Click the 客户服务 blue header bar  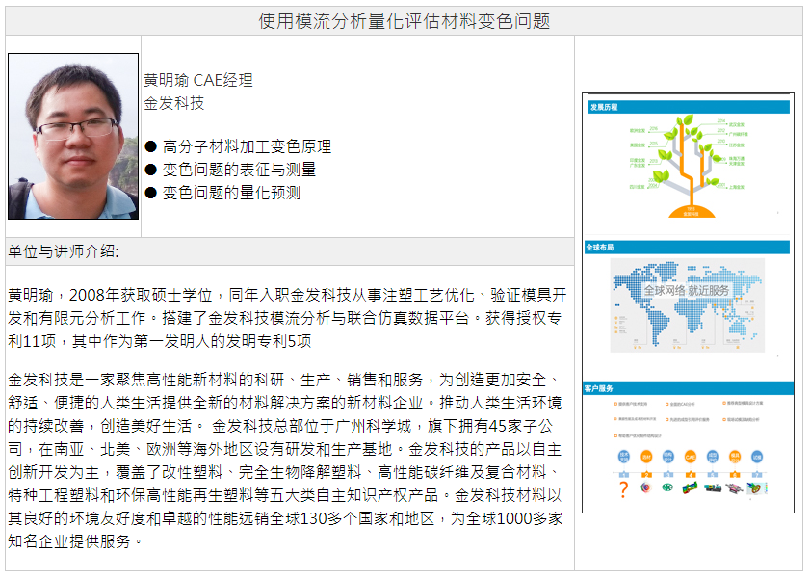coord(688,388)
